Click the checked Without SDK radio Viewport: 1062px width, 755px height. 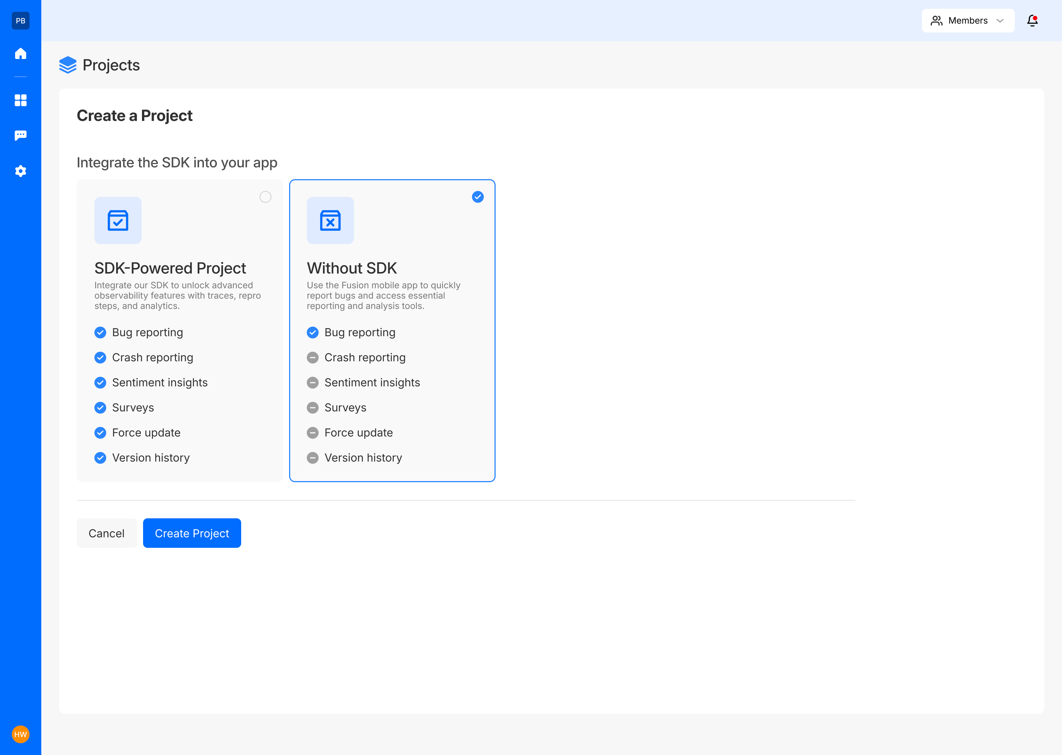pos(478,197)
